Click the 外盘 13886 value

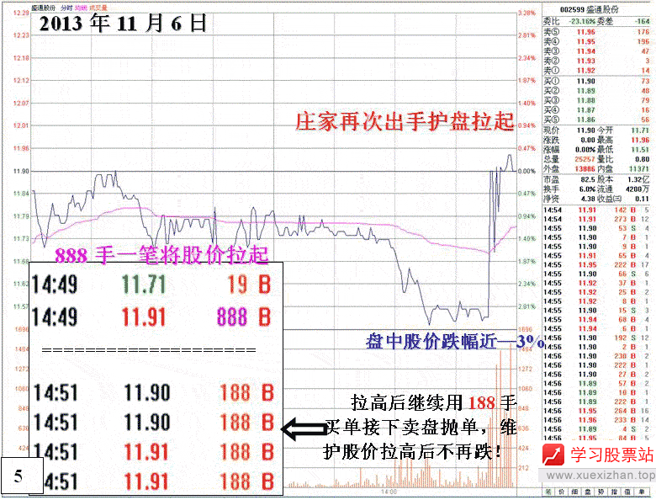click(x=585, y=168)
